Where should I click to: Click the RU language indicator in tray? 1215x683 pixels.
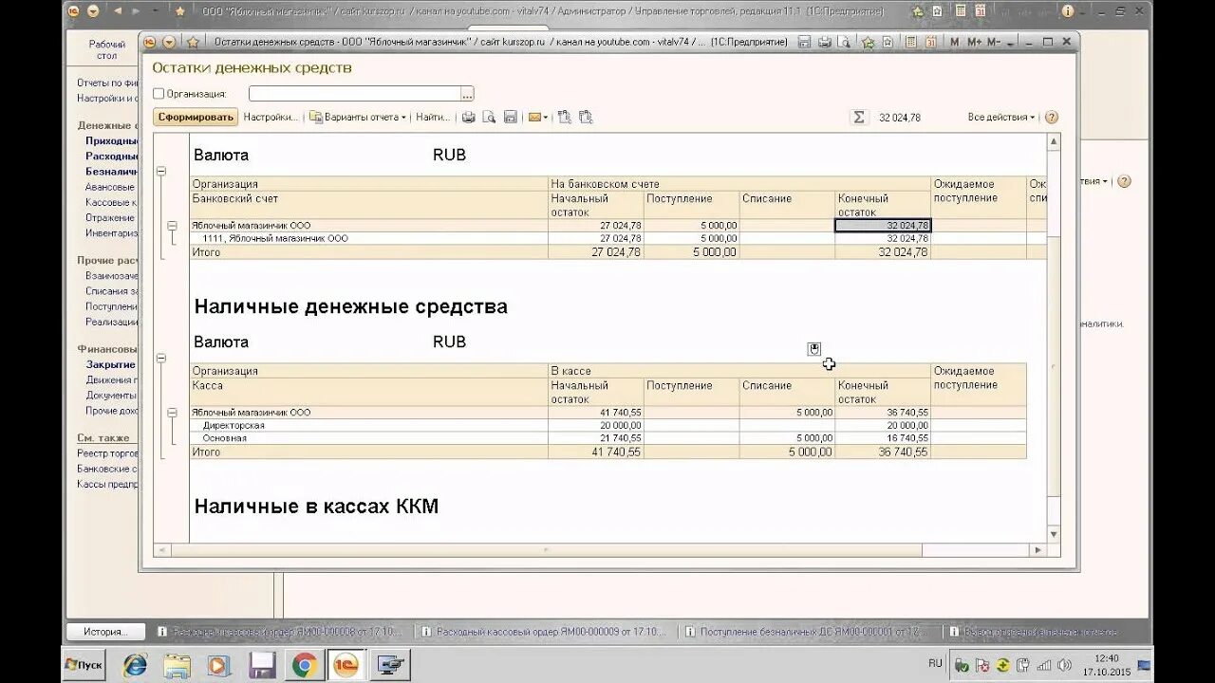click(935, 663)
